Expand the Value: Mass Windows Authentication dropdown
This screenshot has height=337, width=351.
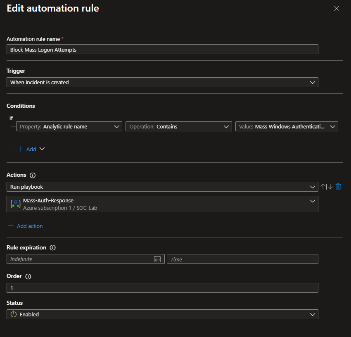[287, 126]
